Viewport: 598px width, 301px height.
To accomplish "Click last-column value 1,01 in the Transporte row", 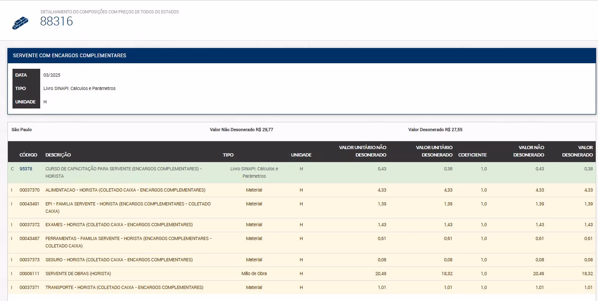I will point(588,288).
